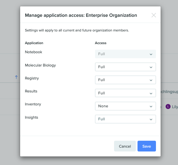Viewport: 178px width, 165px height.
Task: Click the purple L avatar for Lily
Action: pyautogui.click(x=168, y=107)
